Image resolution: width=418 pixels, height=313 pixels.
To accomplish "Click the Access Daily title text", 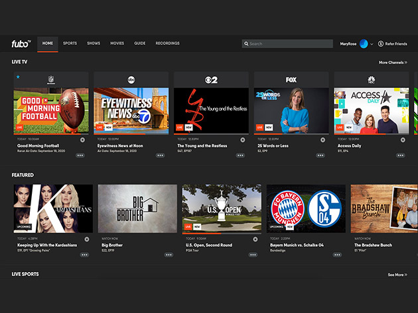I will pyautogui.click(x=349, y=146).
